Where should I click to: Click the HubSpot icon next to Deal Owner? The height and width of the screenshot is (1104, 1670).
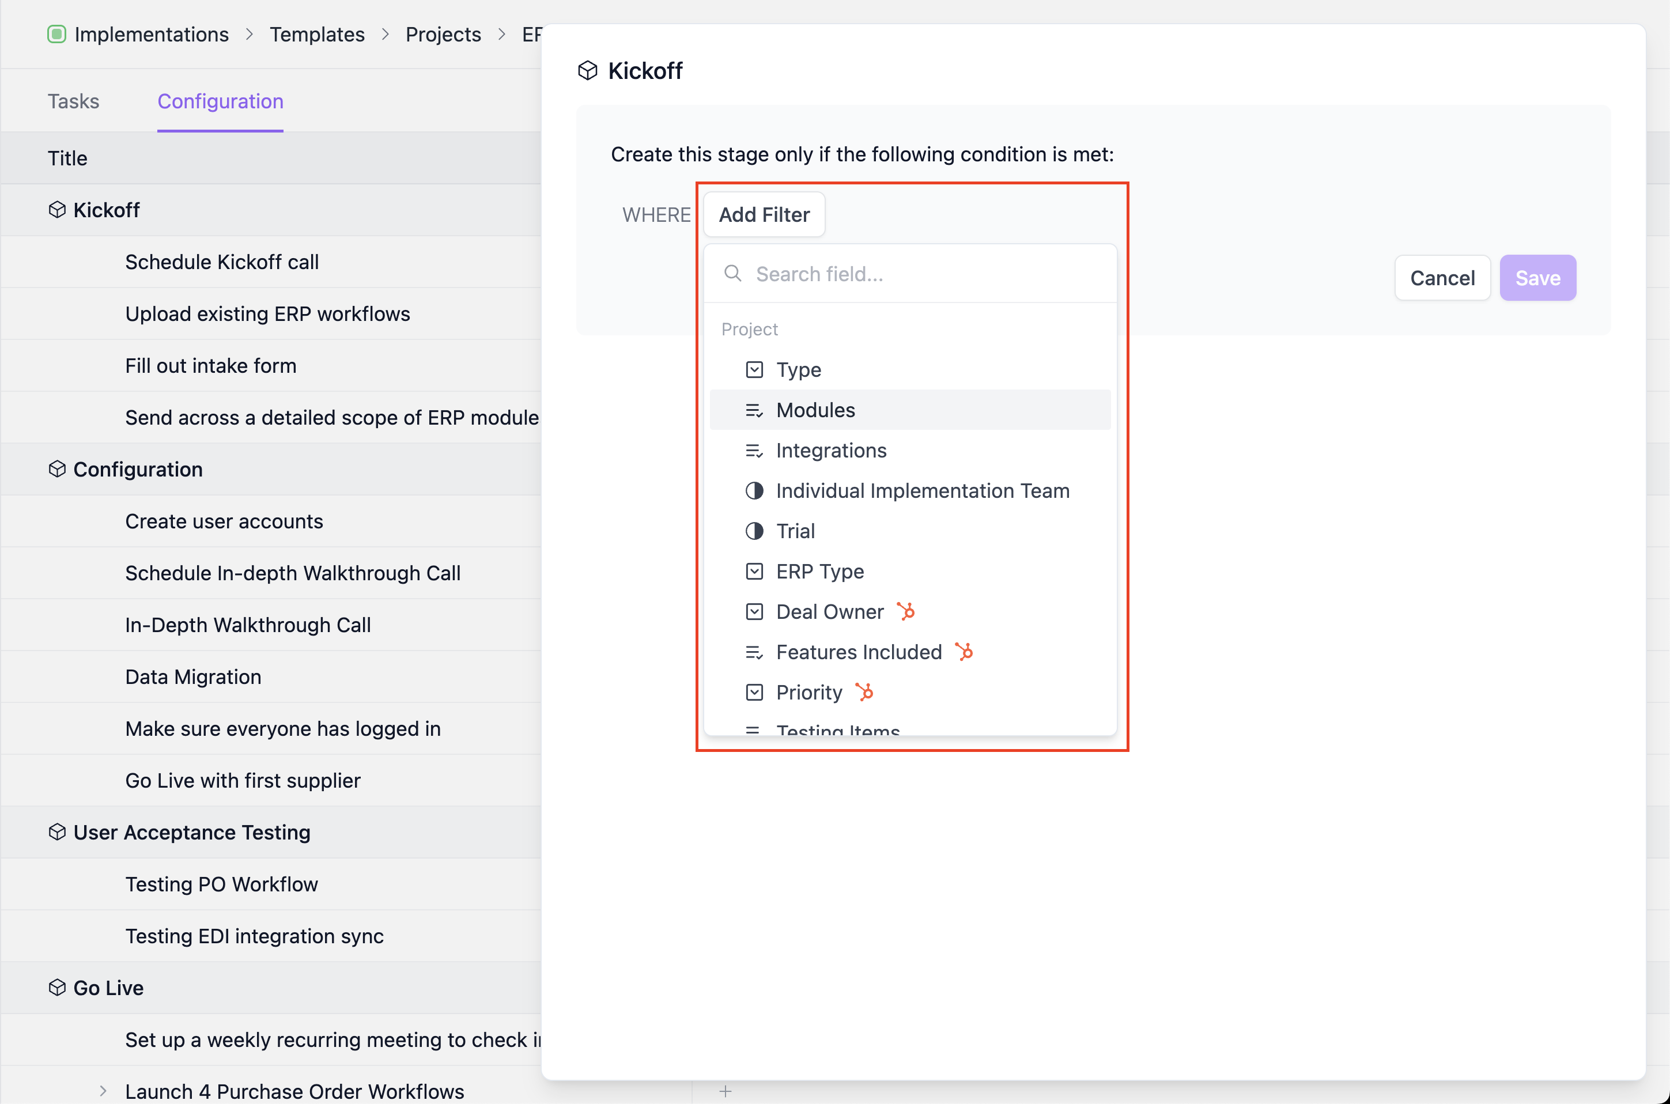[x=906, y=611]
